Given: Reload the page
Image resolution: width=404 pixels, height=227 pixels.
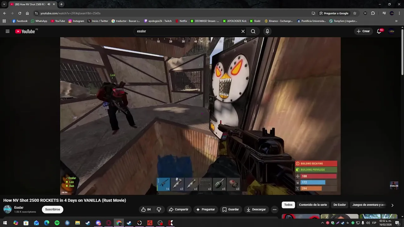Looking at the screenshot, I should (20, 13).
